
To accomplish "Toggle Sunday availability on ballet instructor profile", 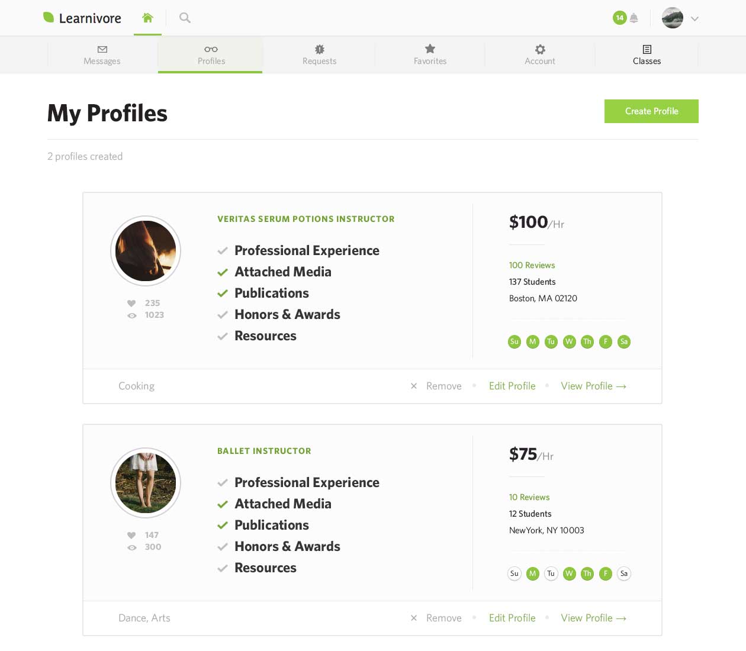I will [515, 573].
